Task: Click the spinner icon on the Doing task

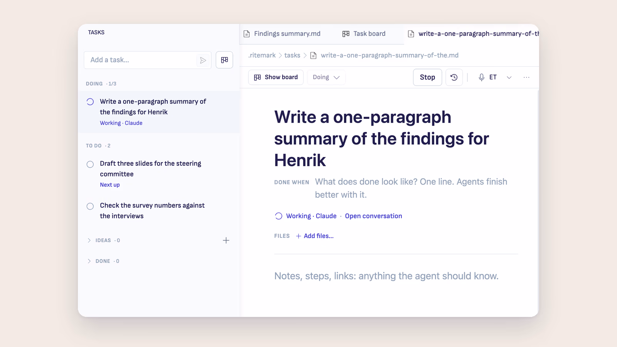Action: tap(90, 102)
